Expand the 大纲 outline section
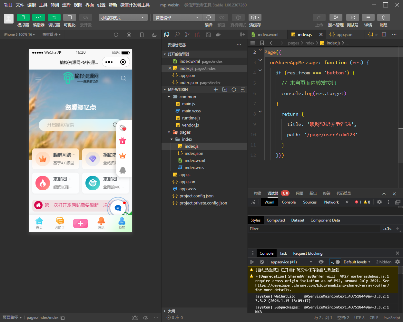Viewport: 403px width, 322px height. [204, 311]
